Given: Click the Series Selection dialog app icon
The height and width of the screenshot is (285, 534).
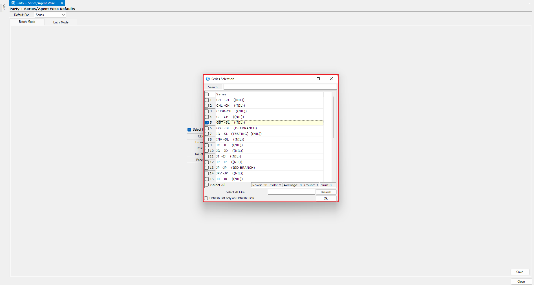Looking at the screenshot, I should coord(208,79).
